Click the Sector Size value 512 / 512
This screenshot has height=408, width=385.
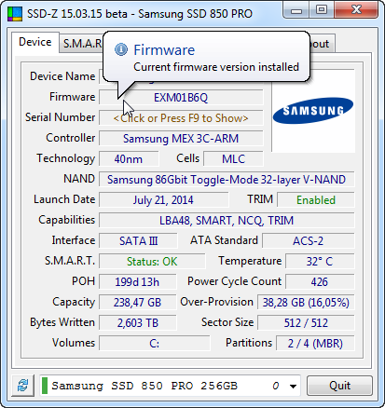click(x=306, y=323)
